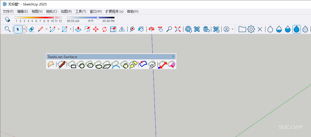Screen dimensions: 311x137
Task: Select the empty water drop style
Action: [270, 29]
